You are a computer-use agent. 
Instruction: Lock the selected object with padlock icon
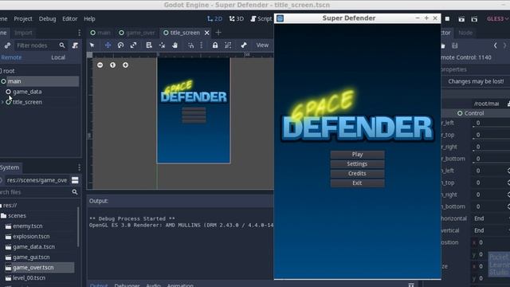coord(215,45)
